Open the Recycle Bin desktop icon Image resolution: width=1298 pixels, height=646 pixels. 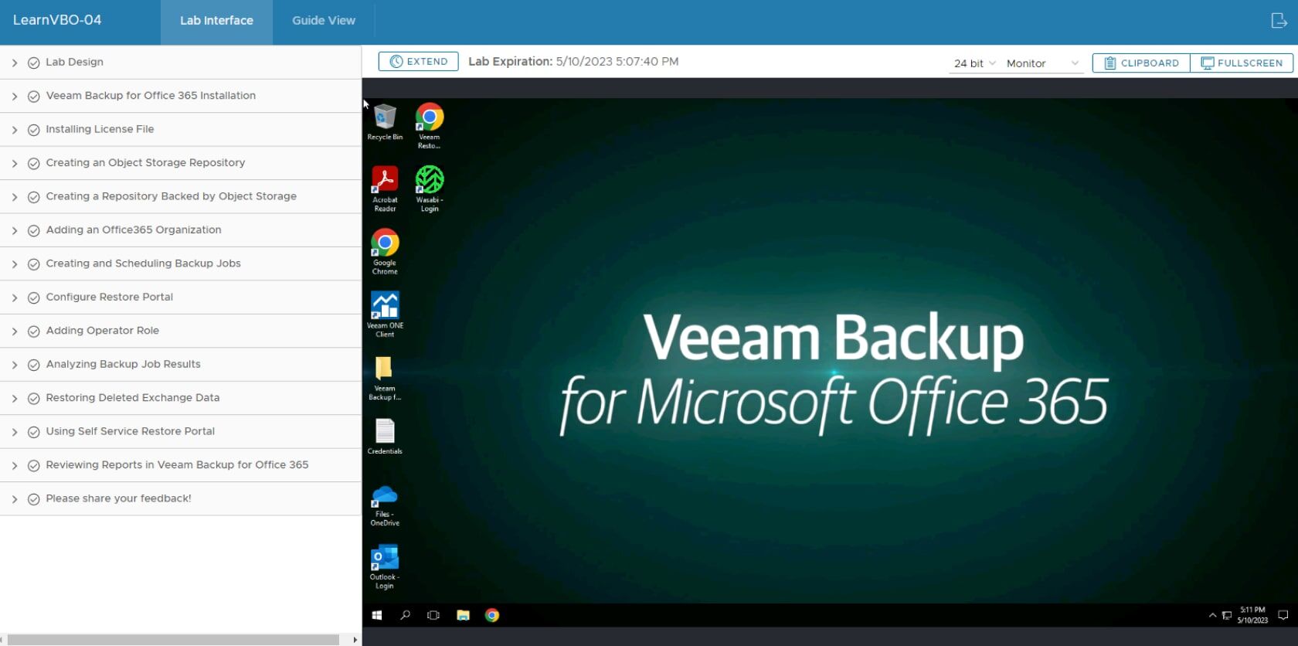[x=385, y=122]
